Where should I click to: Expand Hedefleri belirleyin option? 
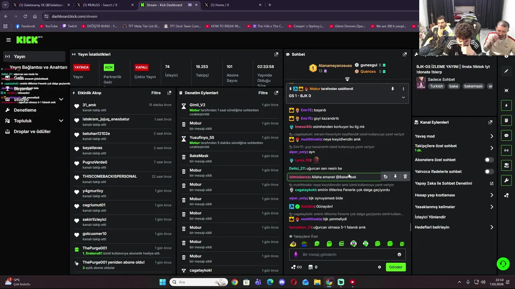pyautogui.click(x=491, y=227)
